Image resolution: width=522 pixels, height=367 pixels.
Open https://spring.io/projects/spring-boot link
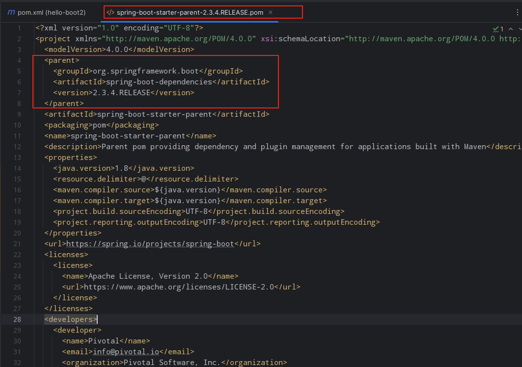(150, 243)
